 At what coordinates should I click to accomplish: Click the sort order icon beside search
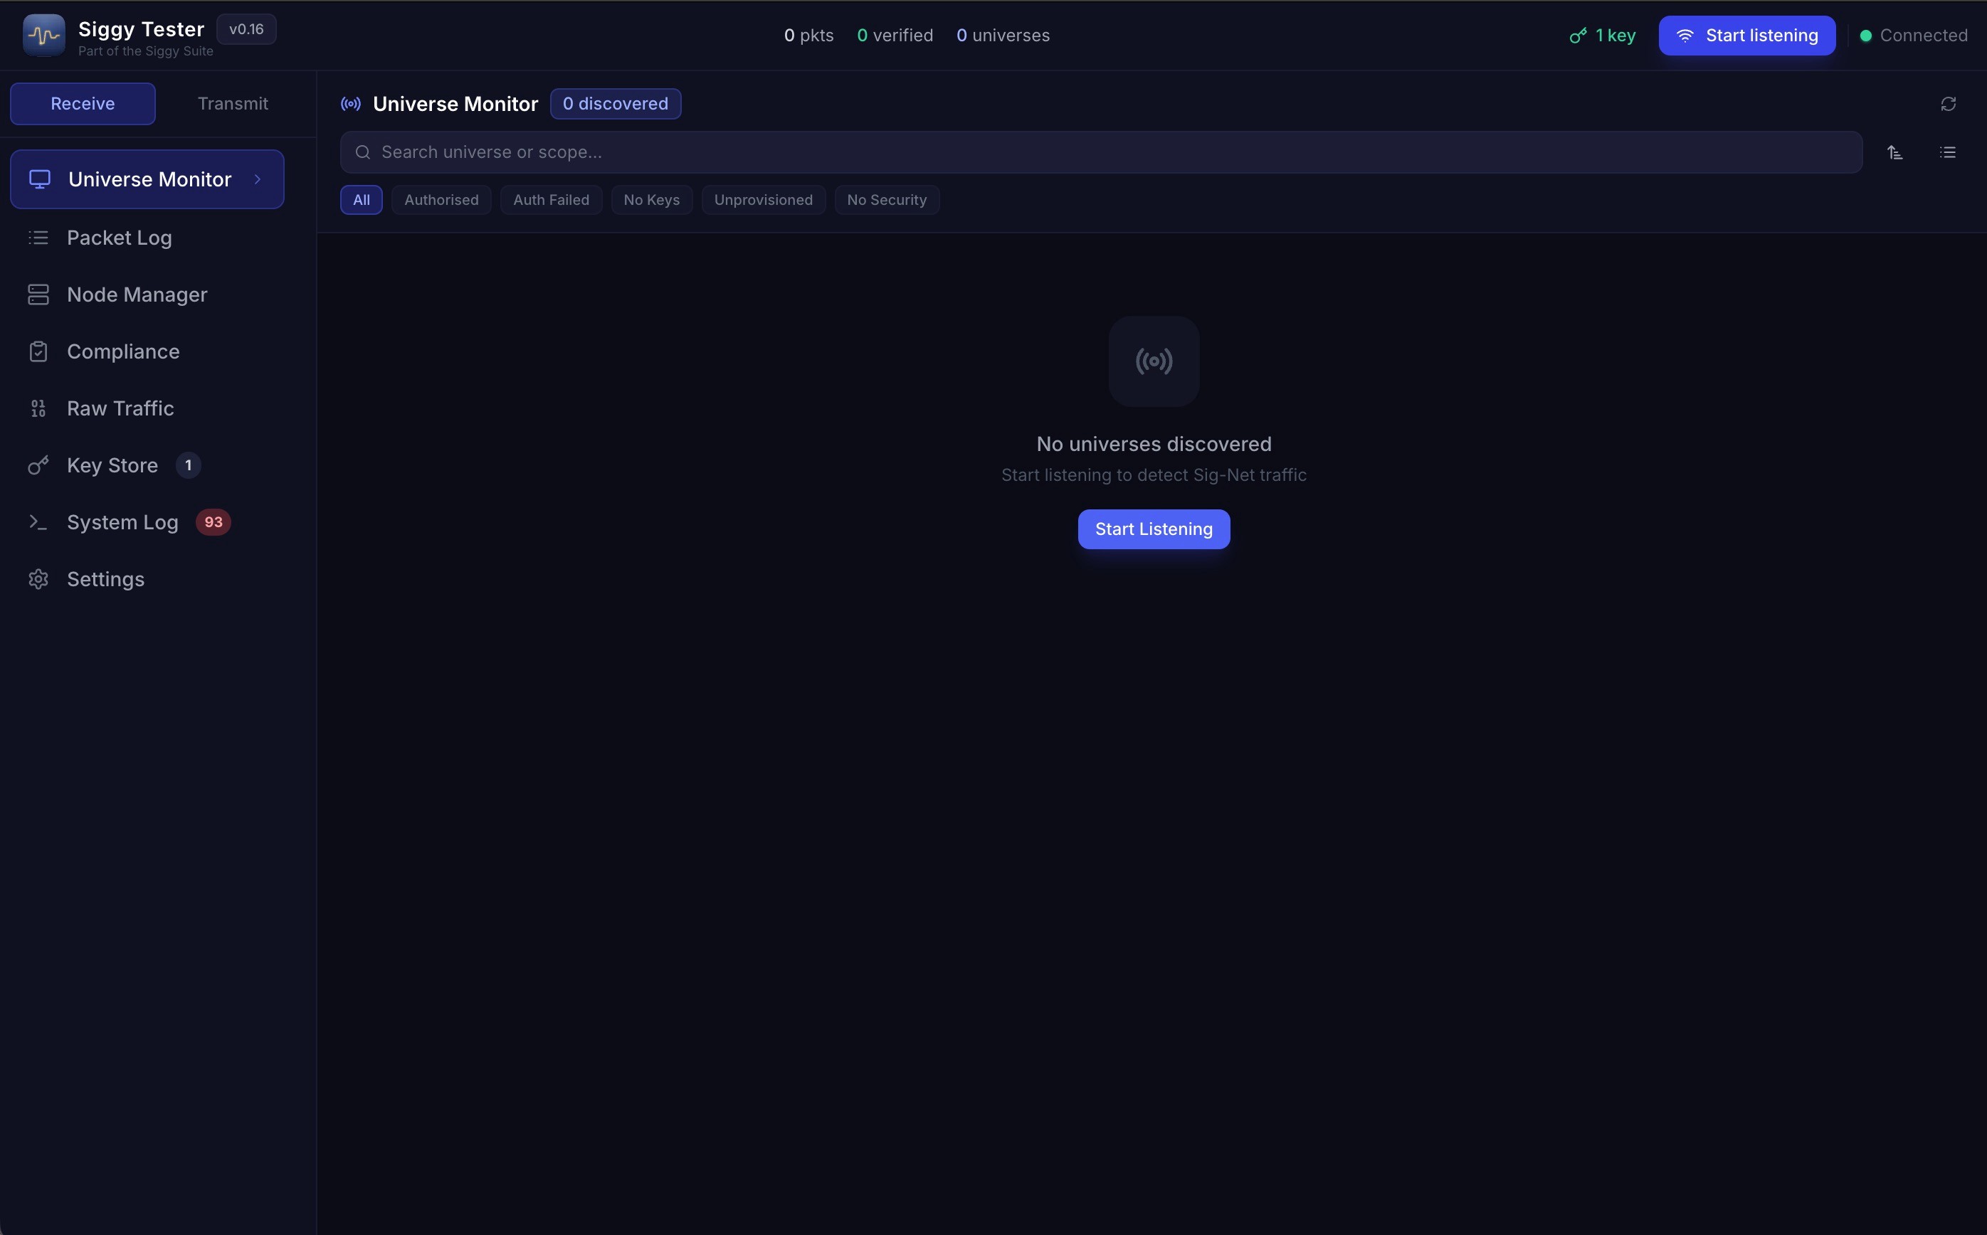point(1894,153)
